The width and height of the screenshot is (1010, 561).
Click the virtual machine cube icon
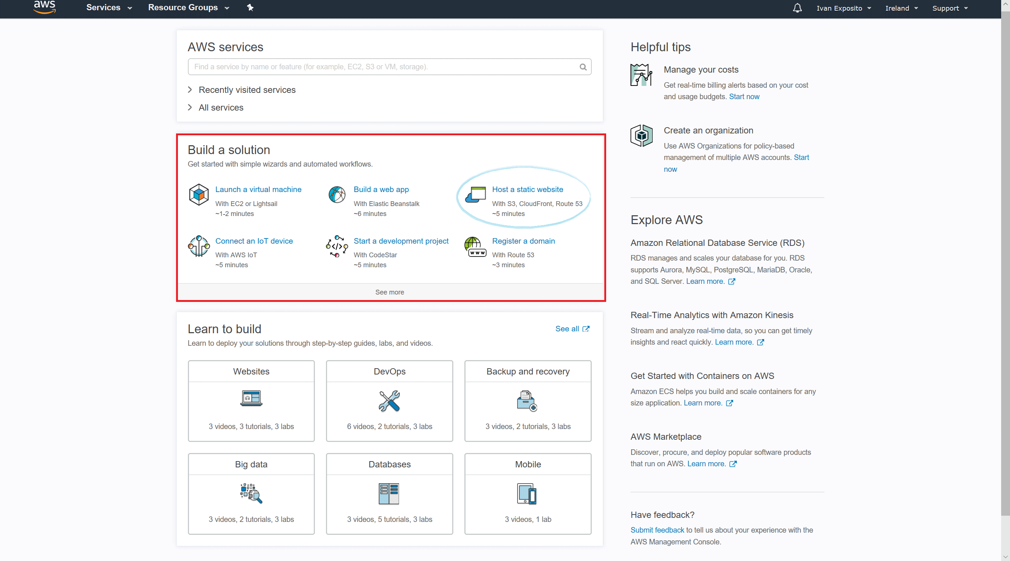click(x=199, y=195)
